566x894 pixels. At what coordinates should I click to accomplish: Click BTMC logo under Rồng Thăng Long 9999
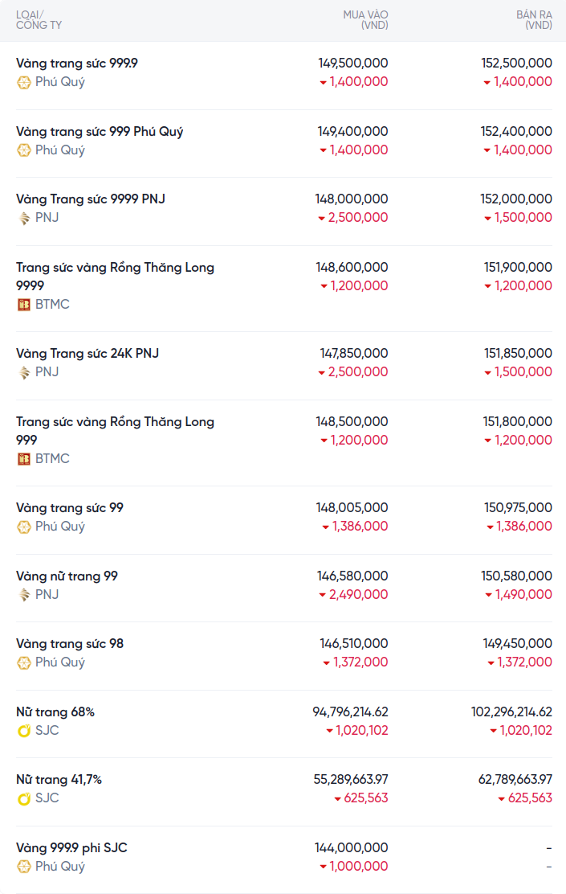(x=24, y=305)
